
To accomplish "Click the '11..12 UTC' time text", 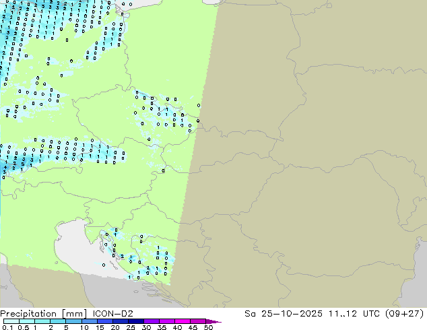I will coord(356,314).
